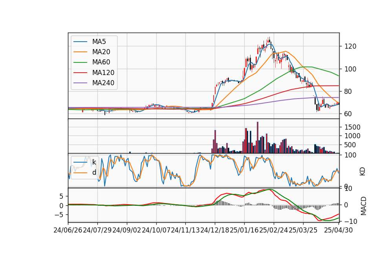Click the blue MA5 legend line sample
Screen dimensions: 377x271
[80, 42]
